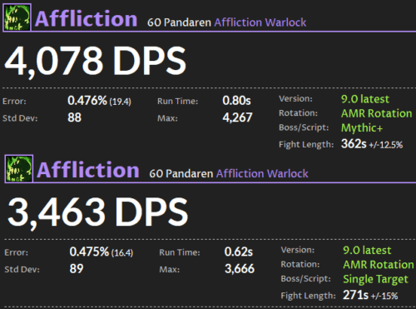Screen dimensions: 416x309
Task: Click the bottom Affliction spec icon
Action: 19,168
